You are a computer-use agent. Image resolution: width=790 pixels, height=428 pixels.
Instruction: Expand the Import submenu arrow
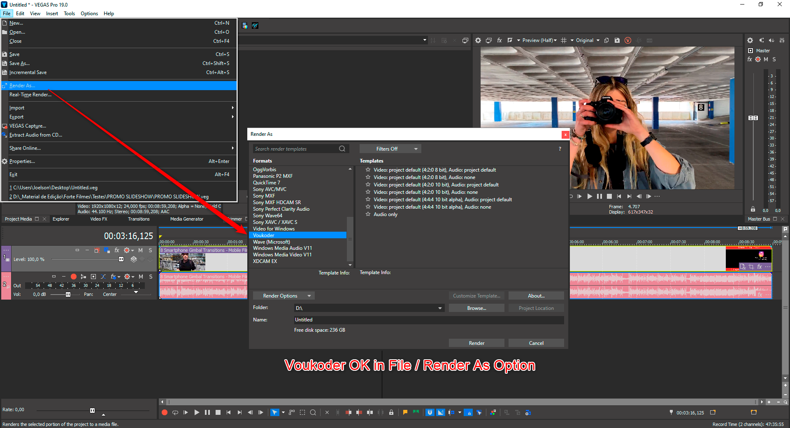[233, 108]
